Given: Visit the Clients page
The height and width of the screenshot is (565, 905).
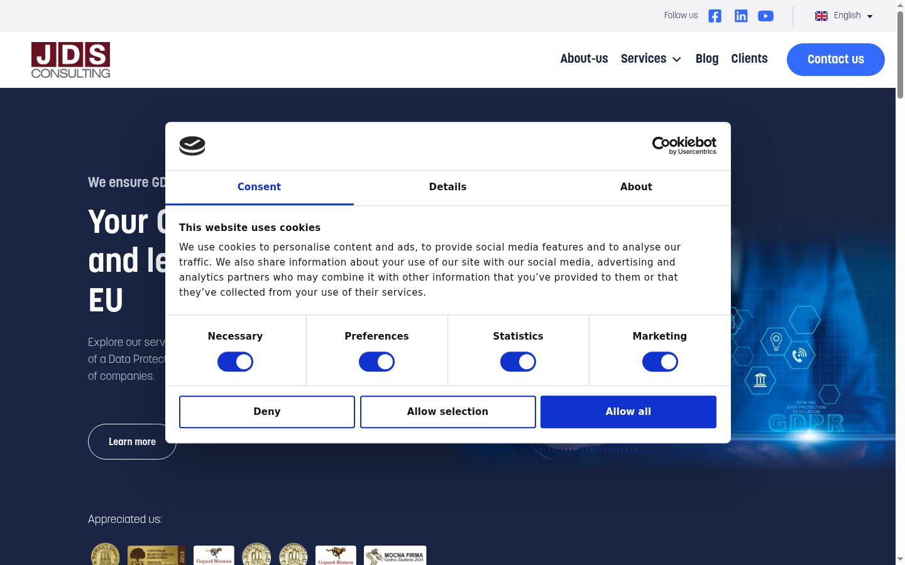Looking at the screenshot, I should (x=749, y=59).
